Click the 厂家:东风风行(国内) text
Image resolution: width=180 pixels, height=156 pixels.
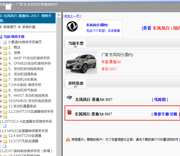(117, 55)
